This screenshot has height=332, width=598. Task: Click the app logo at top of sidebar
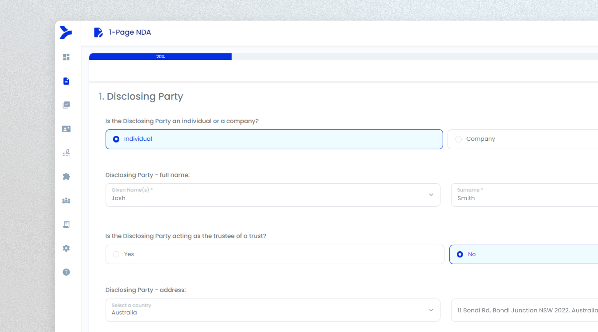(66, 33)
